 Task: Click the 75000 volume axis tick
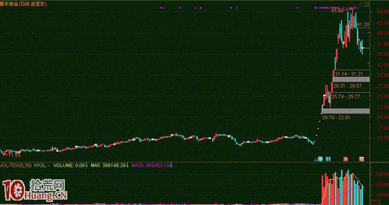(x=382, y=174)
